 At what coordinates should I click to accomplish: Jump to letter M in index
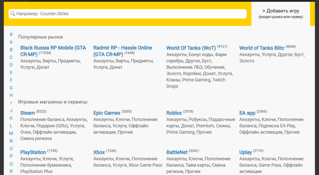point(11,133)
